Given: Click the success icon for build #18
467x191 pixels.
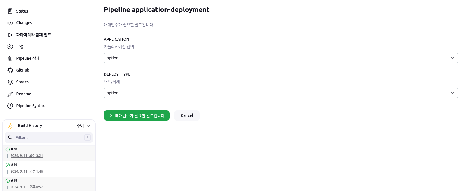Looking at the screenshot, I should [x=8, y=181].
